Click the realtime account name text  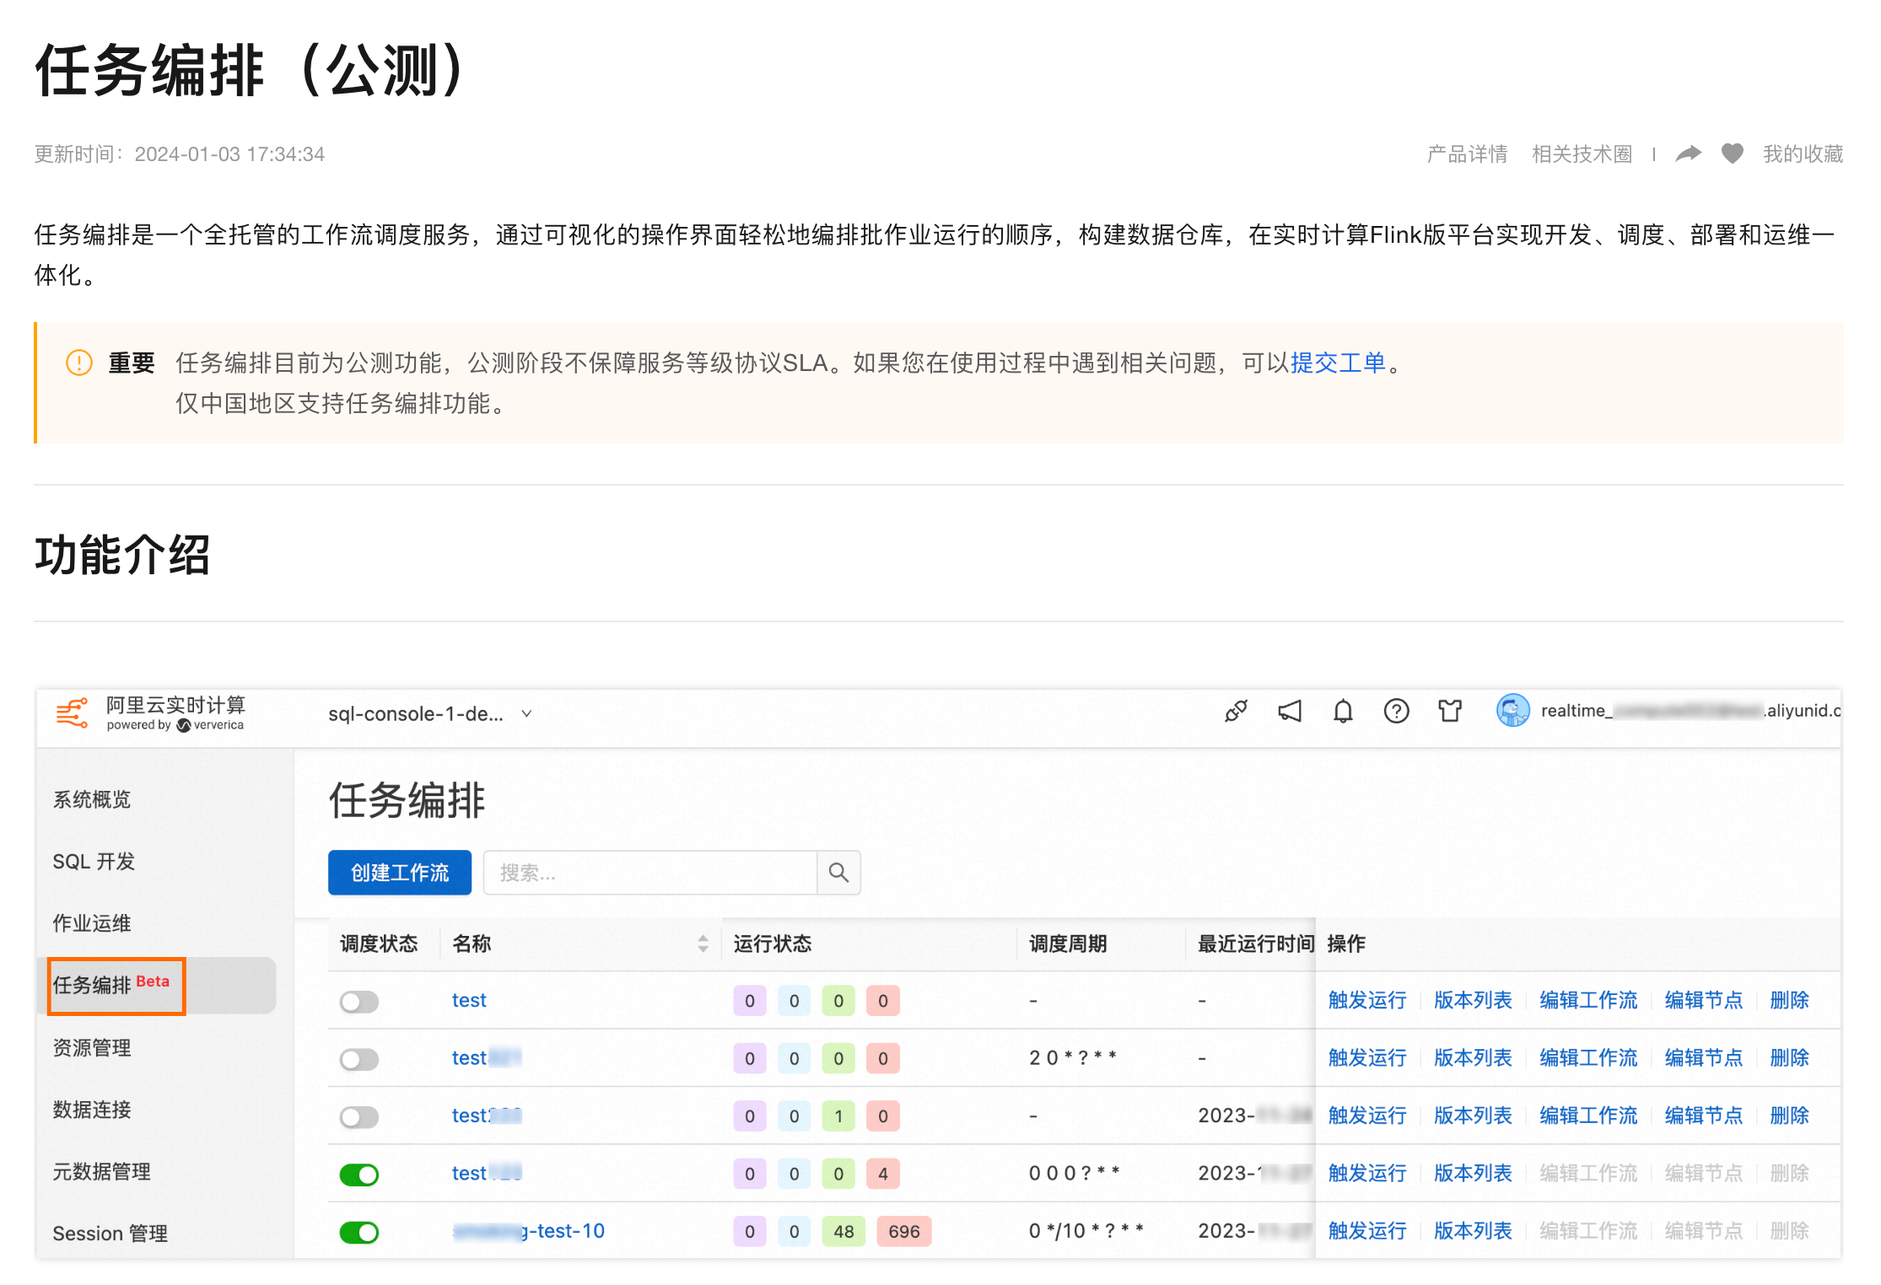tap(1690, 711)
